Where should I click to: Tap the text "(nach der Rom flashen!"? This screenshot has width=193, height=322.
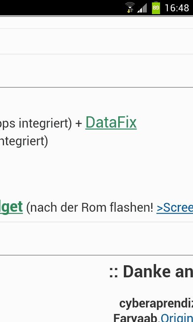[x=90, y=208]
